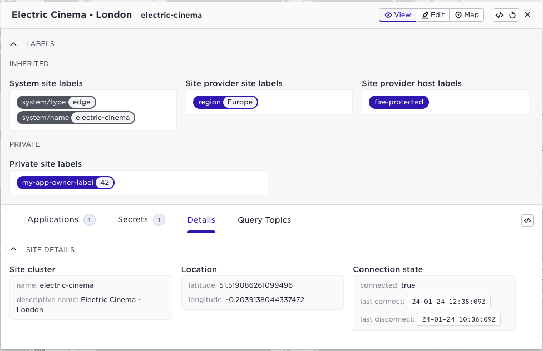The height and width of the screenshot is (351, 543).
Task: Collapse the Site Details section
Action: coord(14,250)
